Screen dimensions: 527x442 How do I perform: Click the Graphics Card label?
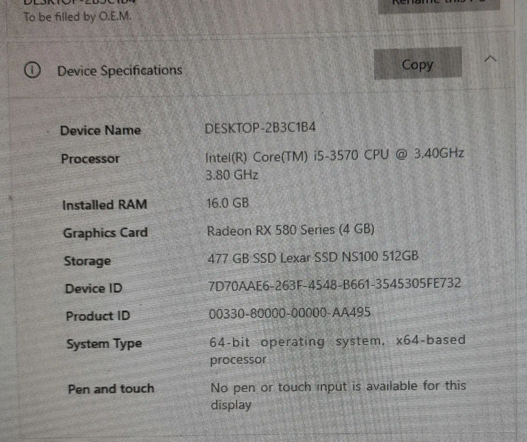pos(105,233)
